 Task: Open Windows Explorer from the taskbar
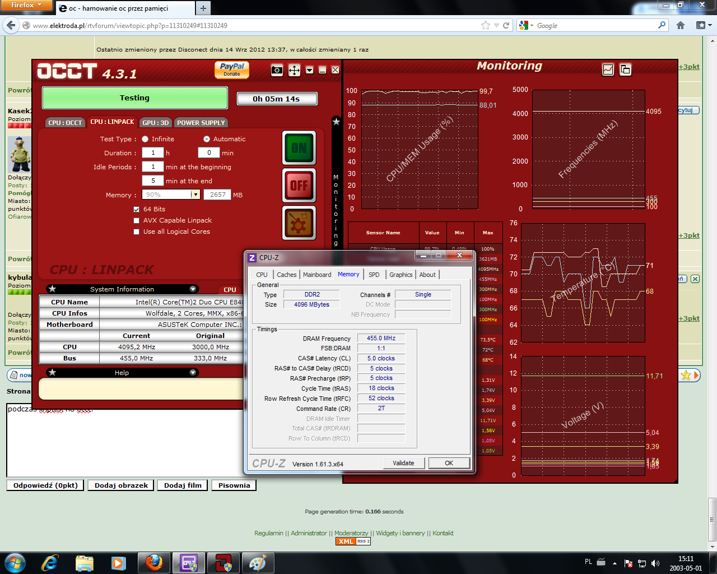click(85, 563)
